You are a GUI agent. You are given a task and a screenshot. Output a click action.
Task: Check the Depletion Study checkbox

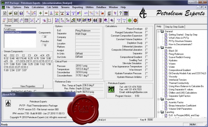tap(146, 43)
